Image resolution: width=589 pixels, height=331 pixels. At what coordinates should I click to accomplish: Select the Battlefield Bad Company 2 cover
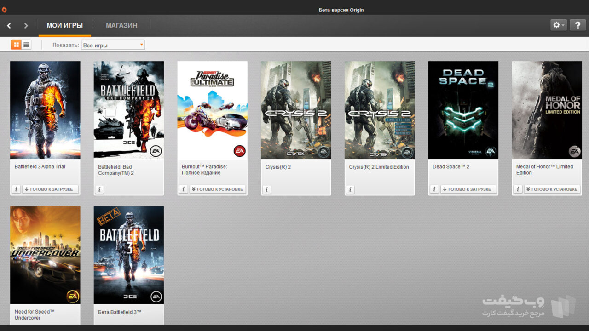point(129,110)
